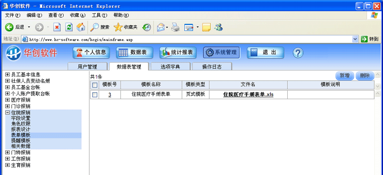Select 提醒模板 under 住院报销
This screenshot has width=383, height=175.
(21, 141)
